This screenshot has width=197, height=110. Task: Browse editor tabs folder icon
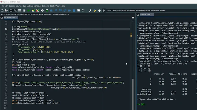point(2,17)
